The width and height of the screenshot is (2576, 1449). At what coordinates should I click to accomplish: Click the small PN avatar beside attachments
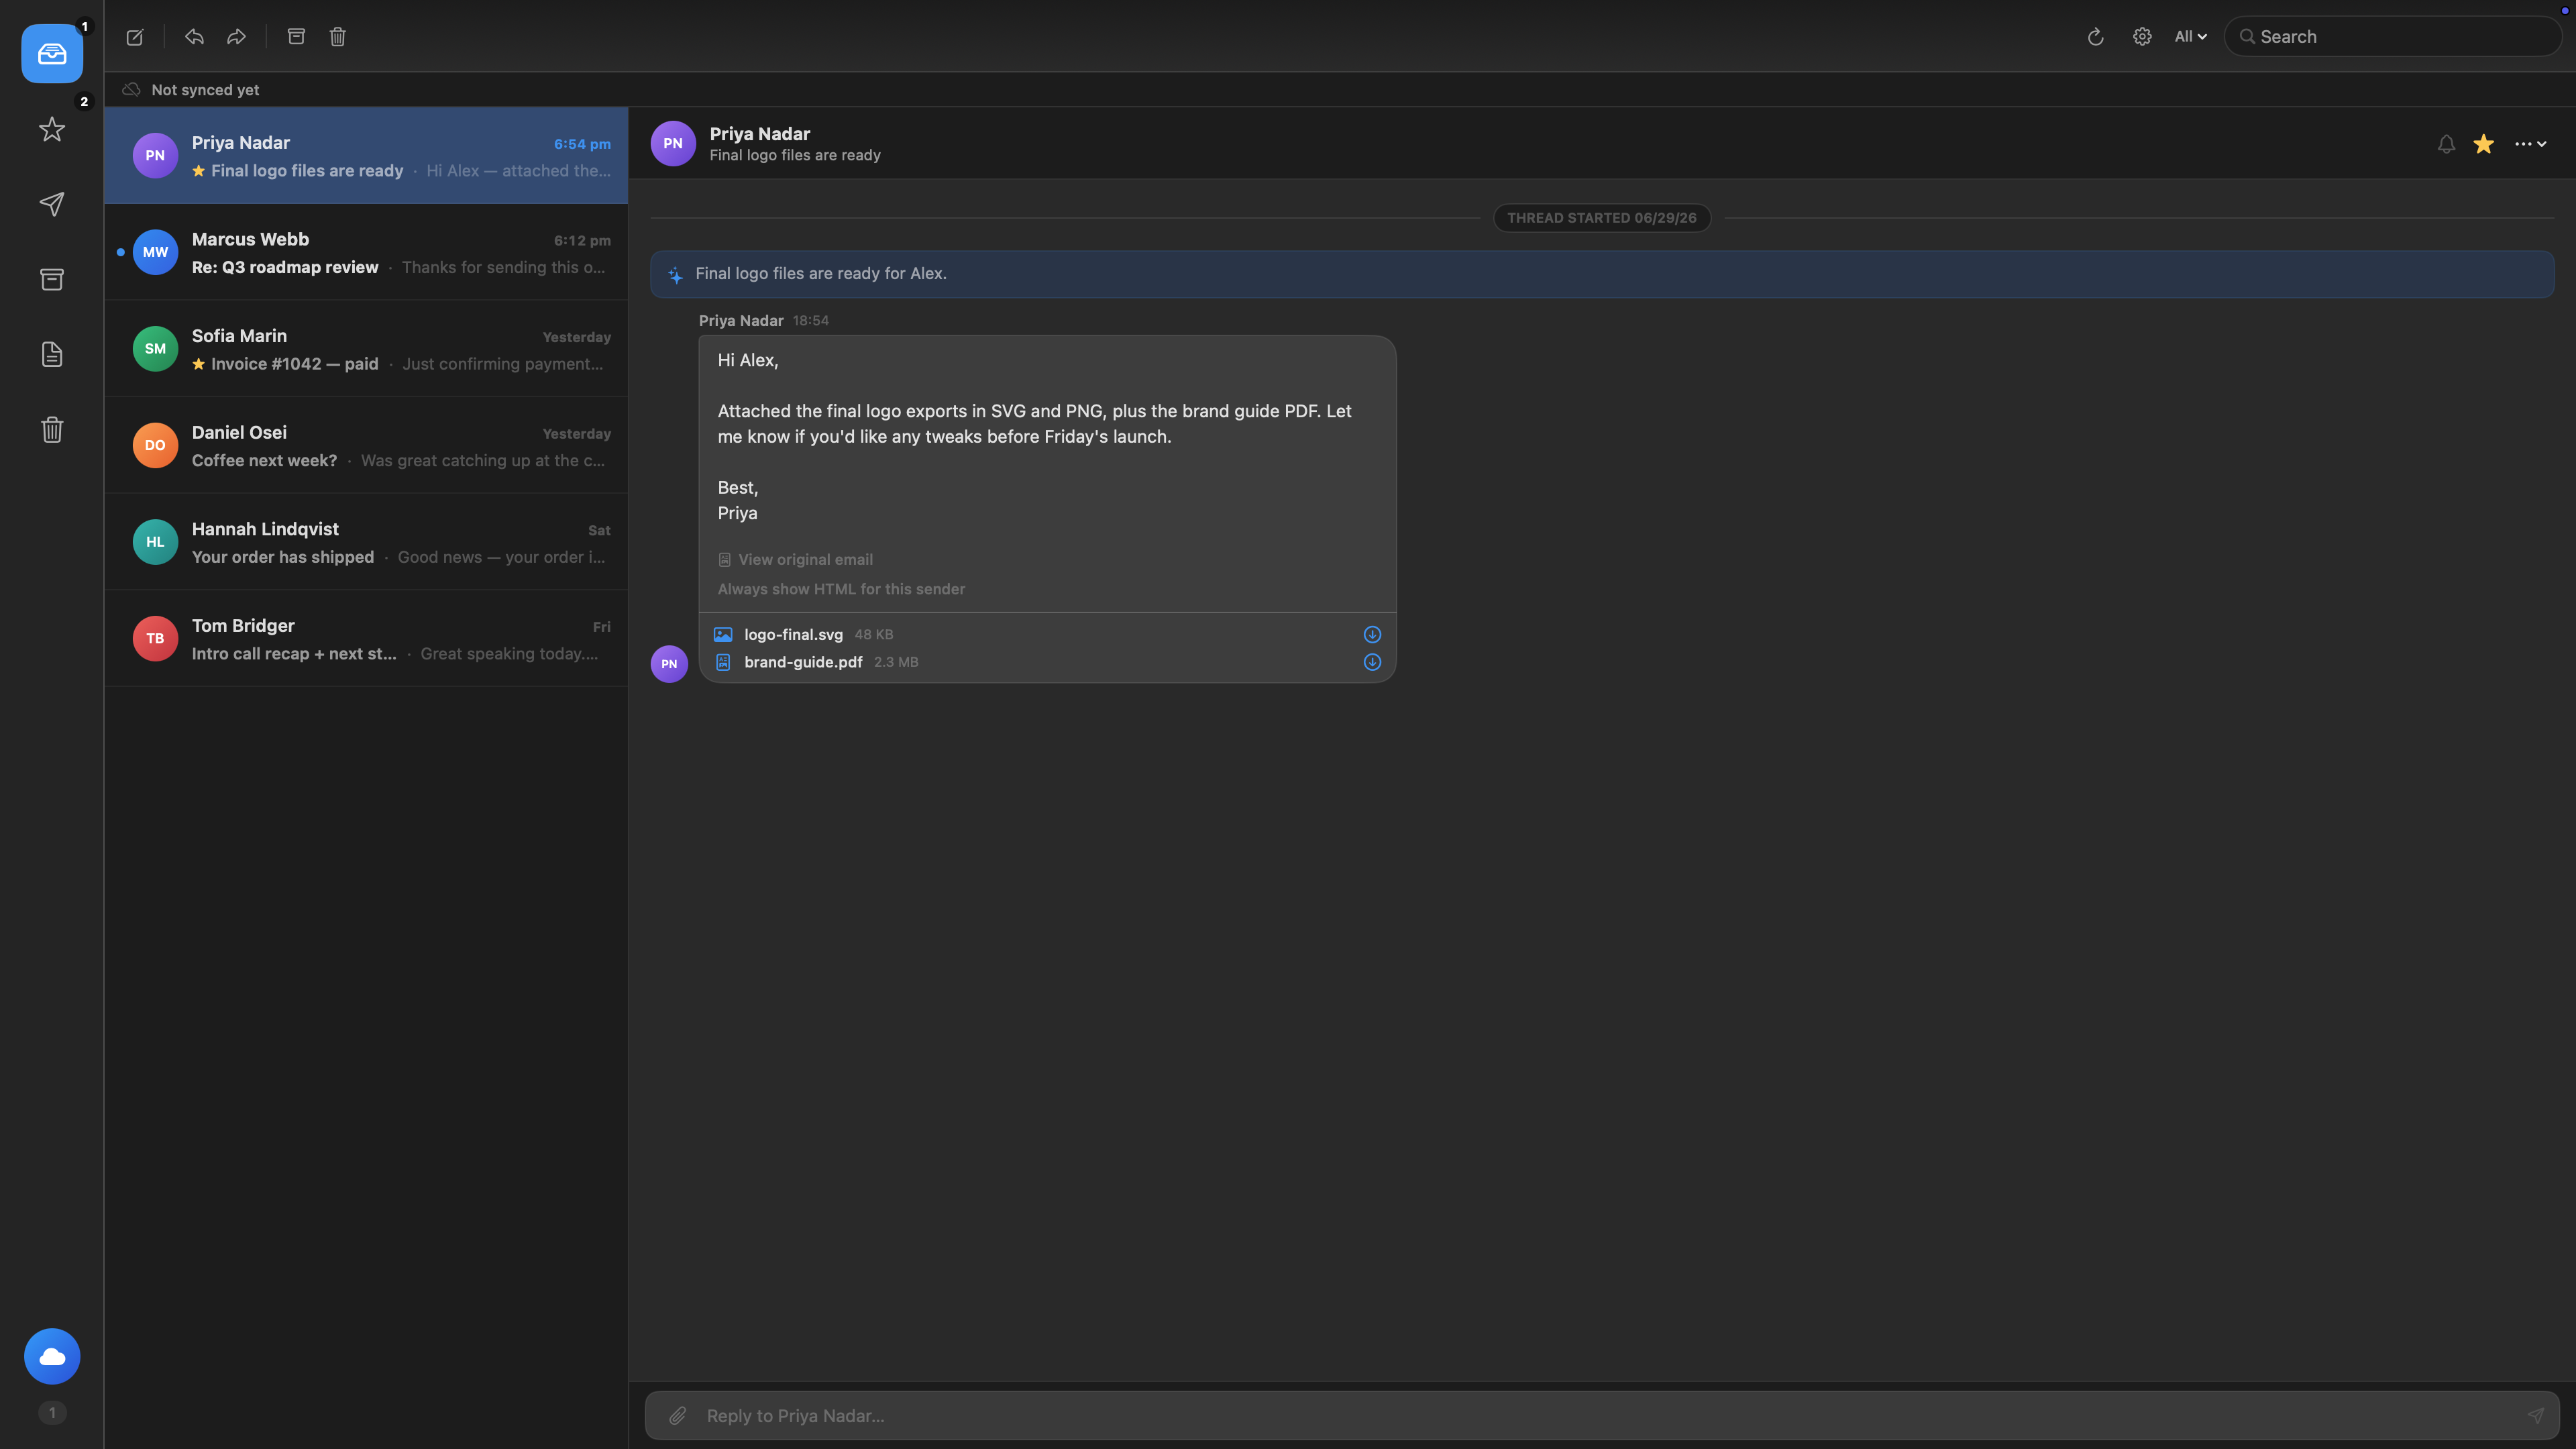coord(669,664)
